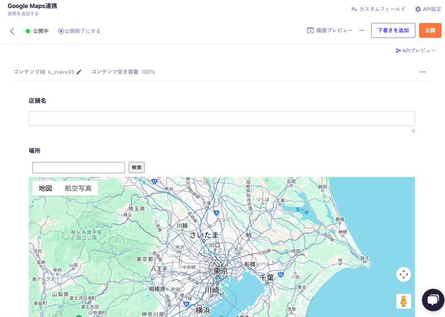445x317 pixels.
Task: Click the 下書きを追加 button
Action: [x=393, y=31]
